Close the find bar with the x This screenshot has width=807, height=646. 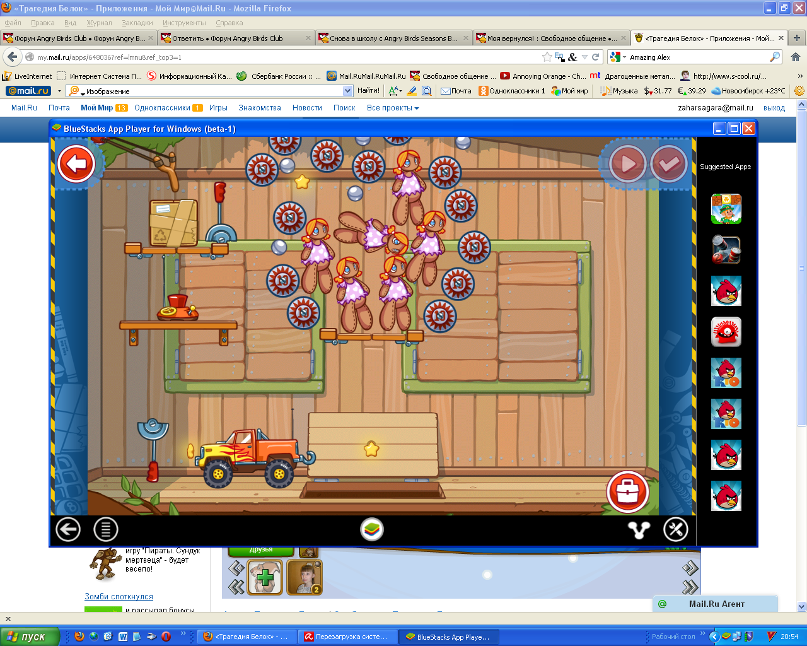(x=8, y=619)
